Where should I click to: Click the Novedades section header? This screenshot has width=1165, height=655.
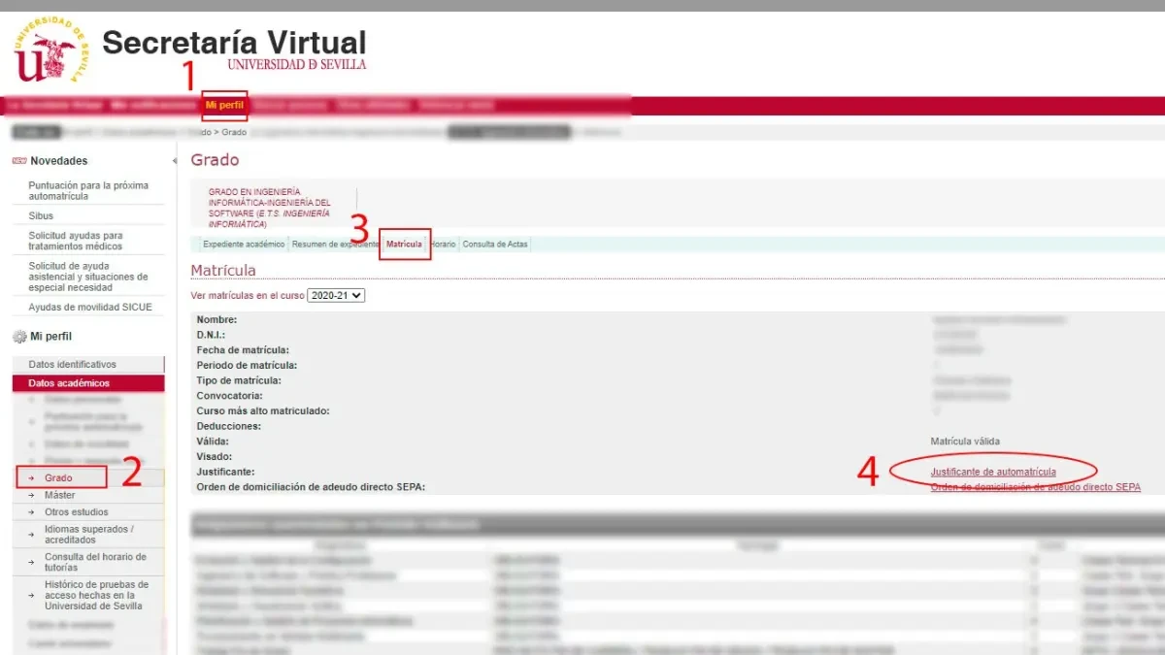click(59, 161)
